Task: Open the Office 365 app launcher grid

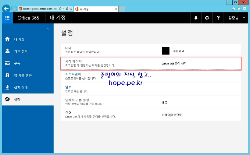Action: click(8, 18)
